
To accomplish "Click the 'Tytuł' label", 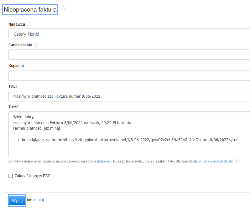I will coord(13,86).
